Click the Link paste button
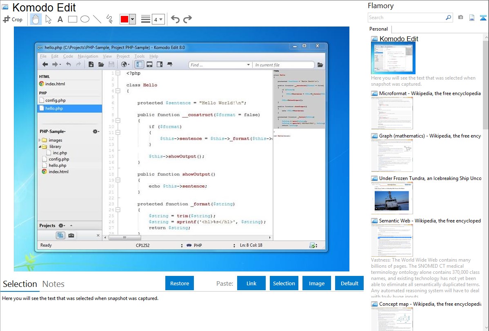This screenshot has height=331, width=489. 251,283
